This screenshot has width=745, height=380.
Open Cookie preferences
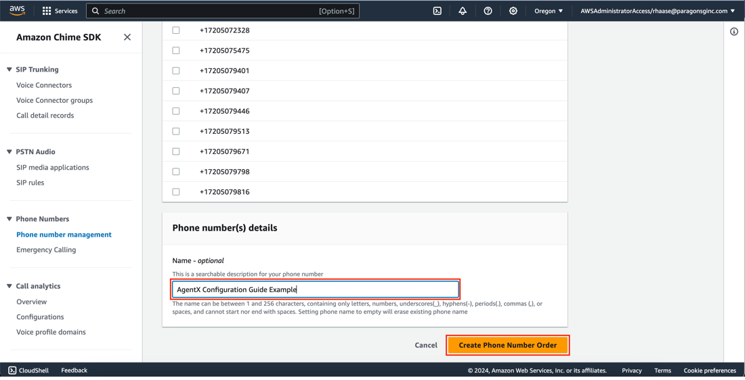tap(710, 371)
